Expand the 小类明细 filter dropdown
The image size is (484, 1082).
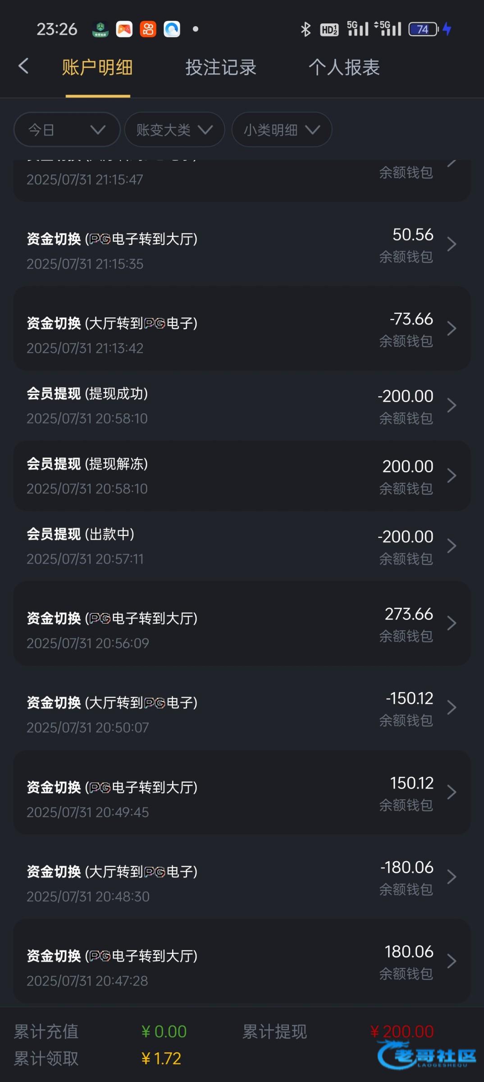point(282,130)
